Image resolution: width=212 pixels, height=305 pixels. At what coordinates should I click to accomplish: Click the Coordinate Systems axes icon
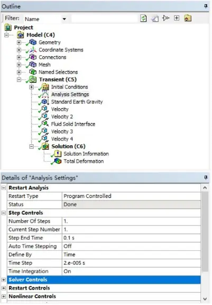point(33,50)
